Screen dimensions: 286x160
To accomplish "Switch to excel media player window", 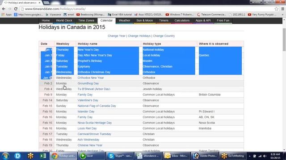I will pos(92,156).
